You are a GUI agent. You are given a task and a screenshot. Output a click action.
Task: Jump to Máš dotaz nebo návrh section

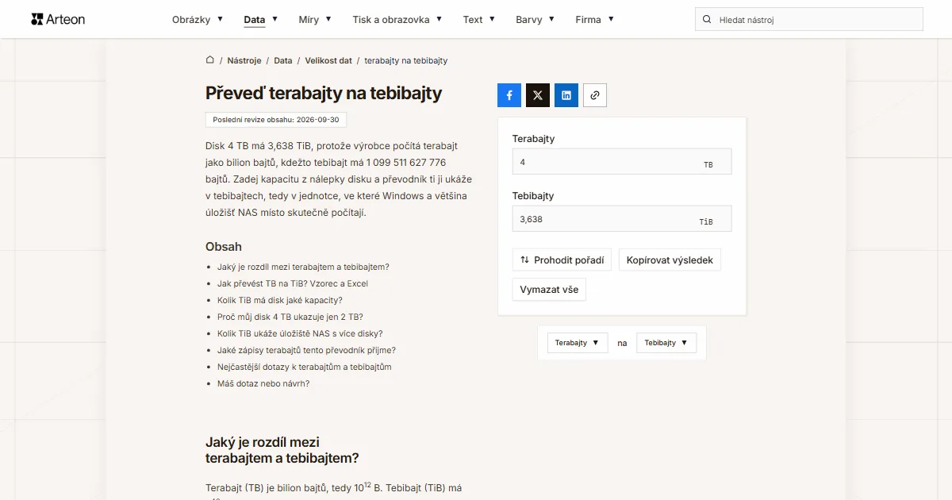coord(263,383)
